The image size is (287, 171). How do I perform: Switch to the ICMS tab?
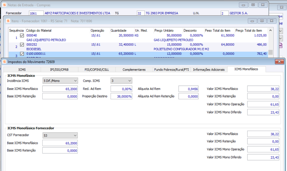pos(22,70)
